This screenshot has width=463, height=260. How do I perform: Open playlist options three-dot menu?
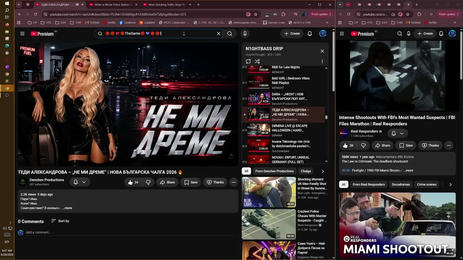pyautogui.click(x=322, y=61)
